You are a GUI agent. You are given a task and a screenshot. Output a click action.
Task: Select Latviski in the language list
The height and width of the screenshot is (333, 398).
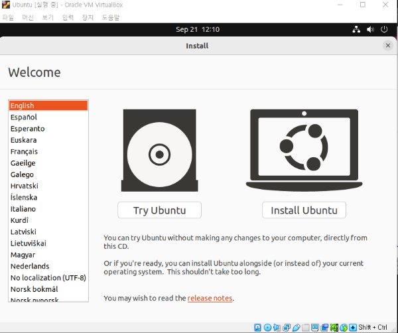tap(48, 232)
